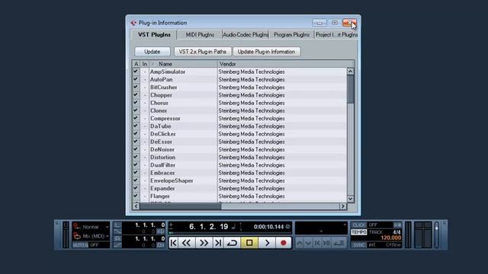Image resolution: width=488 pixels, height=274 pixels.
Task: Click the show markers button
Action: (339, 243)
